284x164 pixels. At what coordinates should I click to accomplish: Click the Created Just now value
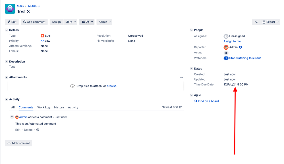pyautogui.click(x=229, y=74)
